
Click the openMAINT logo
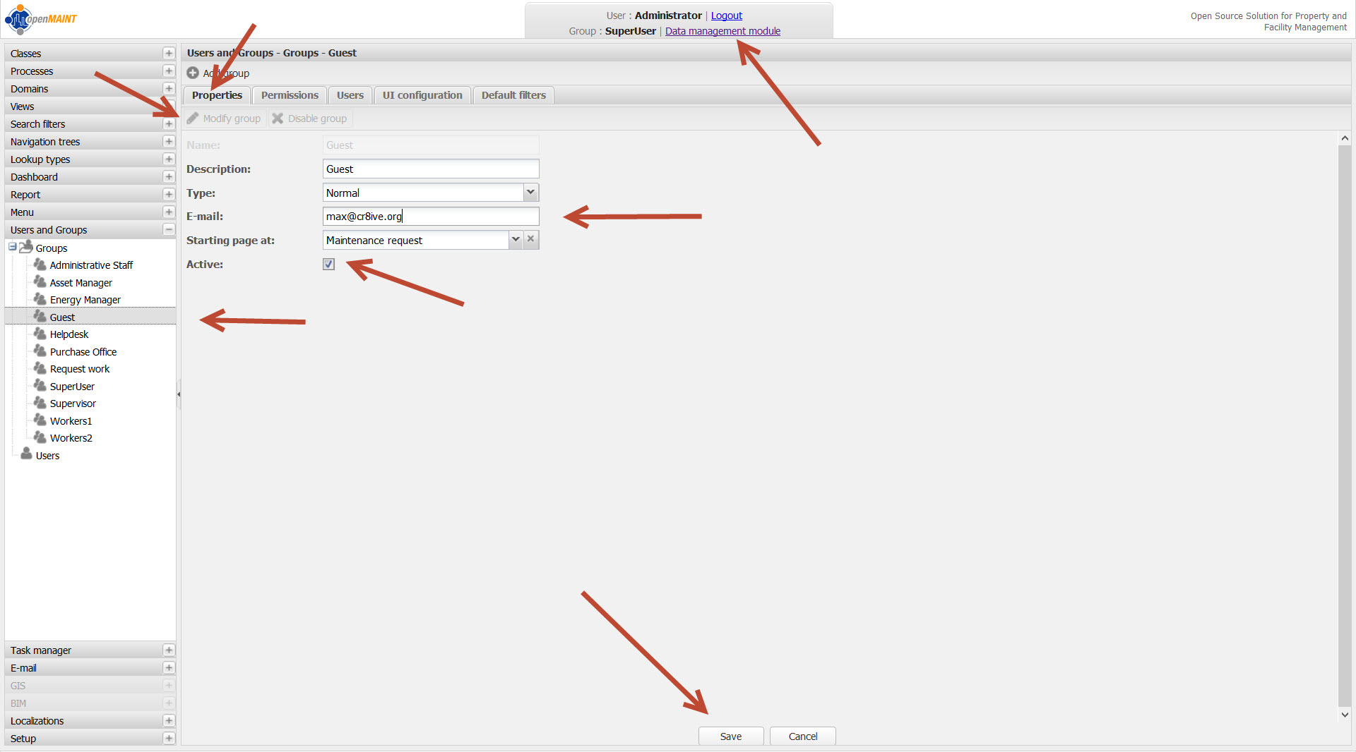pos(41,19)
